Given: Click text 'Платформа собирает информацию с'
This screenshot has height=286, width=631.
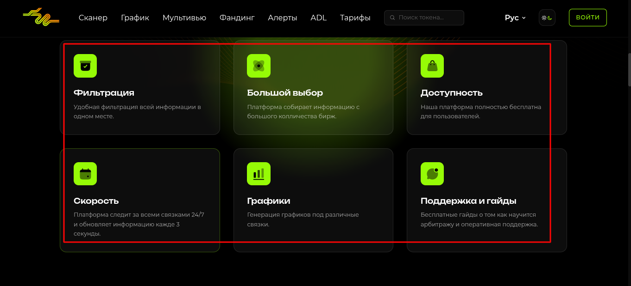Looking at the screenshot, I should click(303, 107).
